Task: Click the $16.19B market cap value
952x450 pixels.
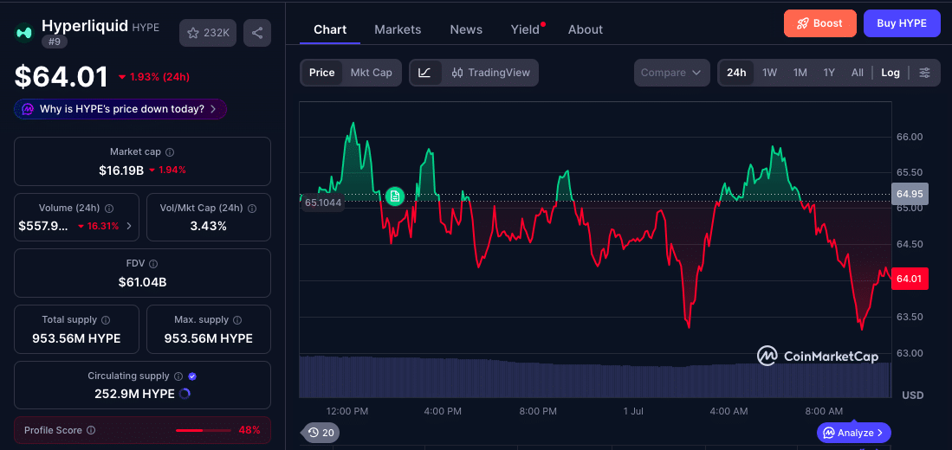Action: point(121,170)
